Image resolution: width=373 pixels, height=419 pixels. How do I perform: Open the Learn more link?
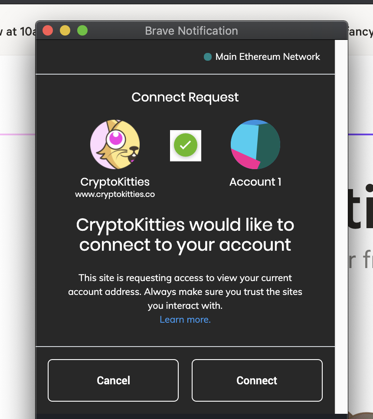[185, 320]
